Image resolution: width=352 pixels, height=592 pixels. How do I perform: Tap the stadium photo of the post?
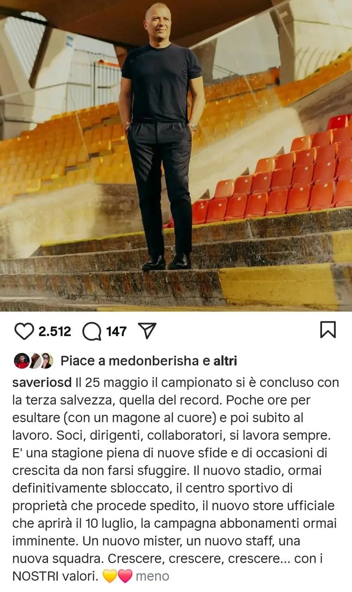click(176, 155)
